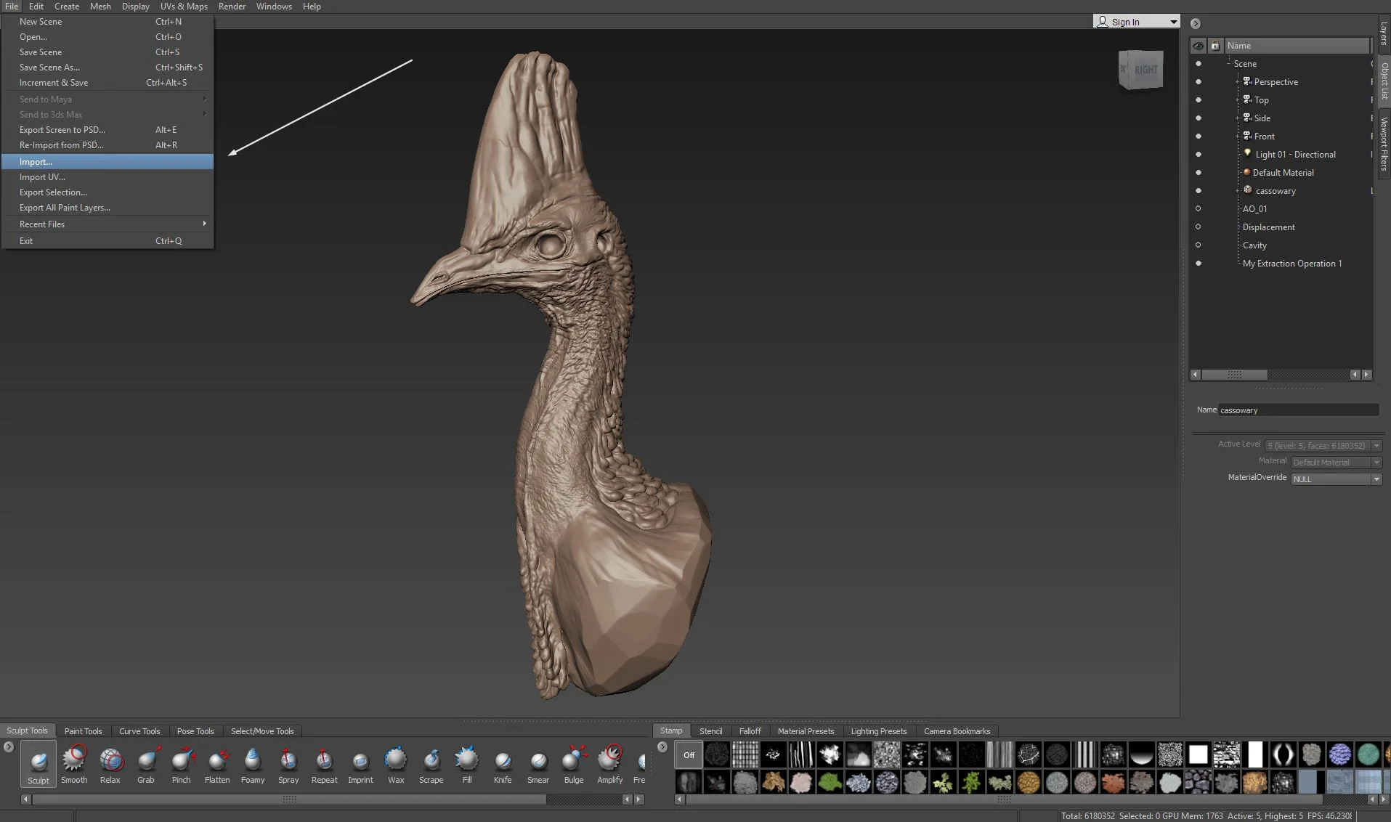Expand the Sign In dropdown
1391x822 pixels.
tap(1173, 22)
